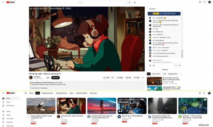Select the All chip on home page
The width and height of the screenshot is (213, 127).
(x=26, y=93)
